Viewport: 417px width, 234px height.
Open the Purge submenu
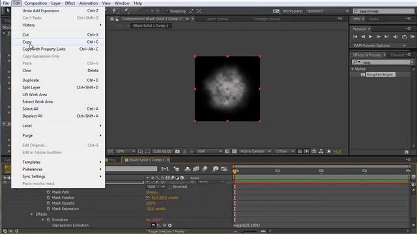(x=58, y=136)
